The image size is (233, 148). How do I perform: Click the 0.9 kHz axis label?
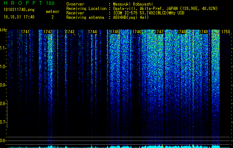point(3,85)
